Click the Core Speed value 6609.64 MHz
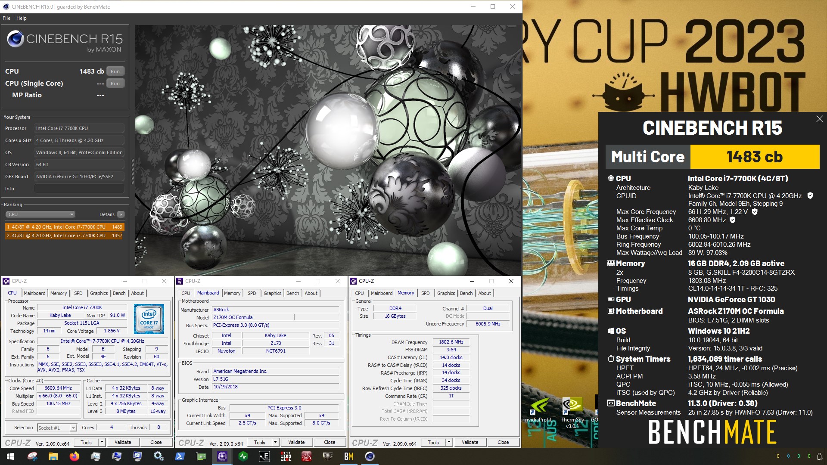Image resolution: width=827 pixels, height=465 pixels. [x=58, y=388]
